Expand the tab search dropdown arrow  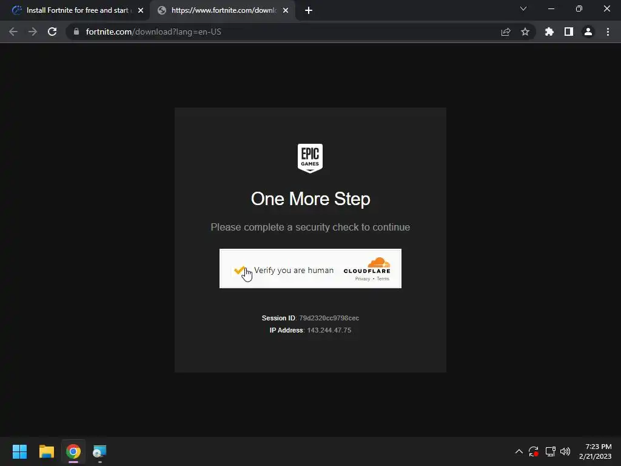(x=523, y=8)
